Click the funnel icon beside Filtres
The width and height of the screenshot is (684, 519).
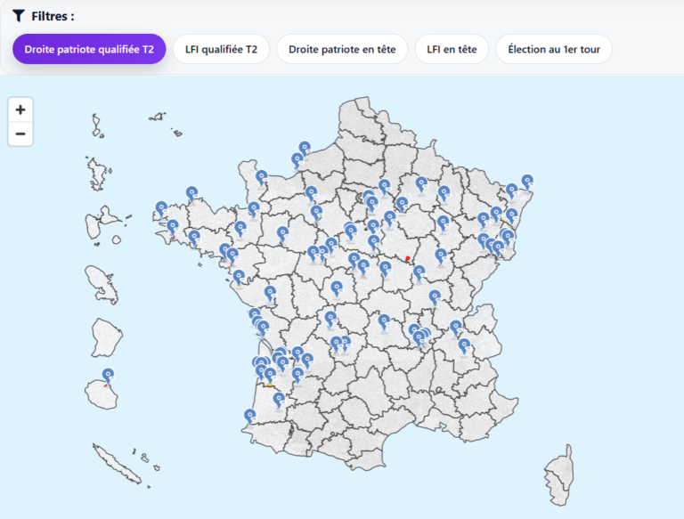[19, 16]
